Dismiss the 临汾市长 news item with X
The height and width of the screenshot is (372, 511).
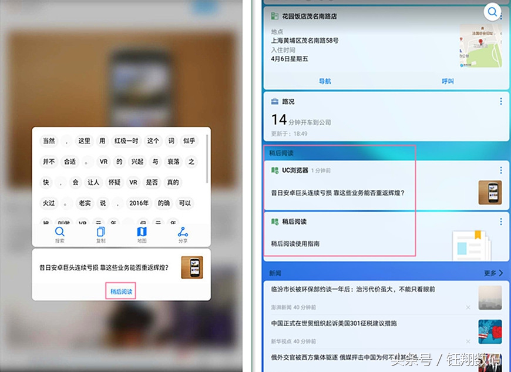click(468, 307)
